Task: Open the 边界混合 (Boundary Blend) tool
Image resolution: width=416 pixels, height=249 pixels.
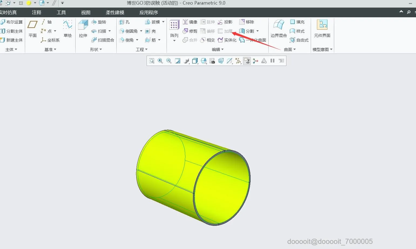Action: tap(279, 29)
